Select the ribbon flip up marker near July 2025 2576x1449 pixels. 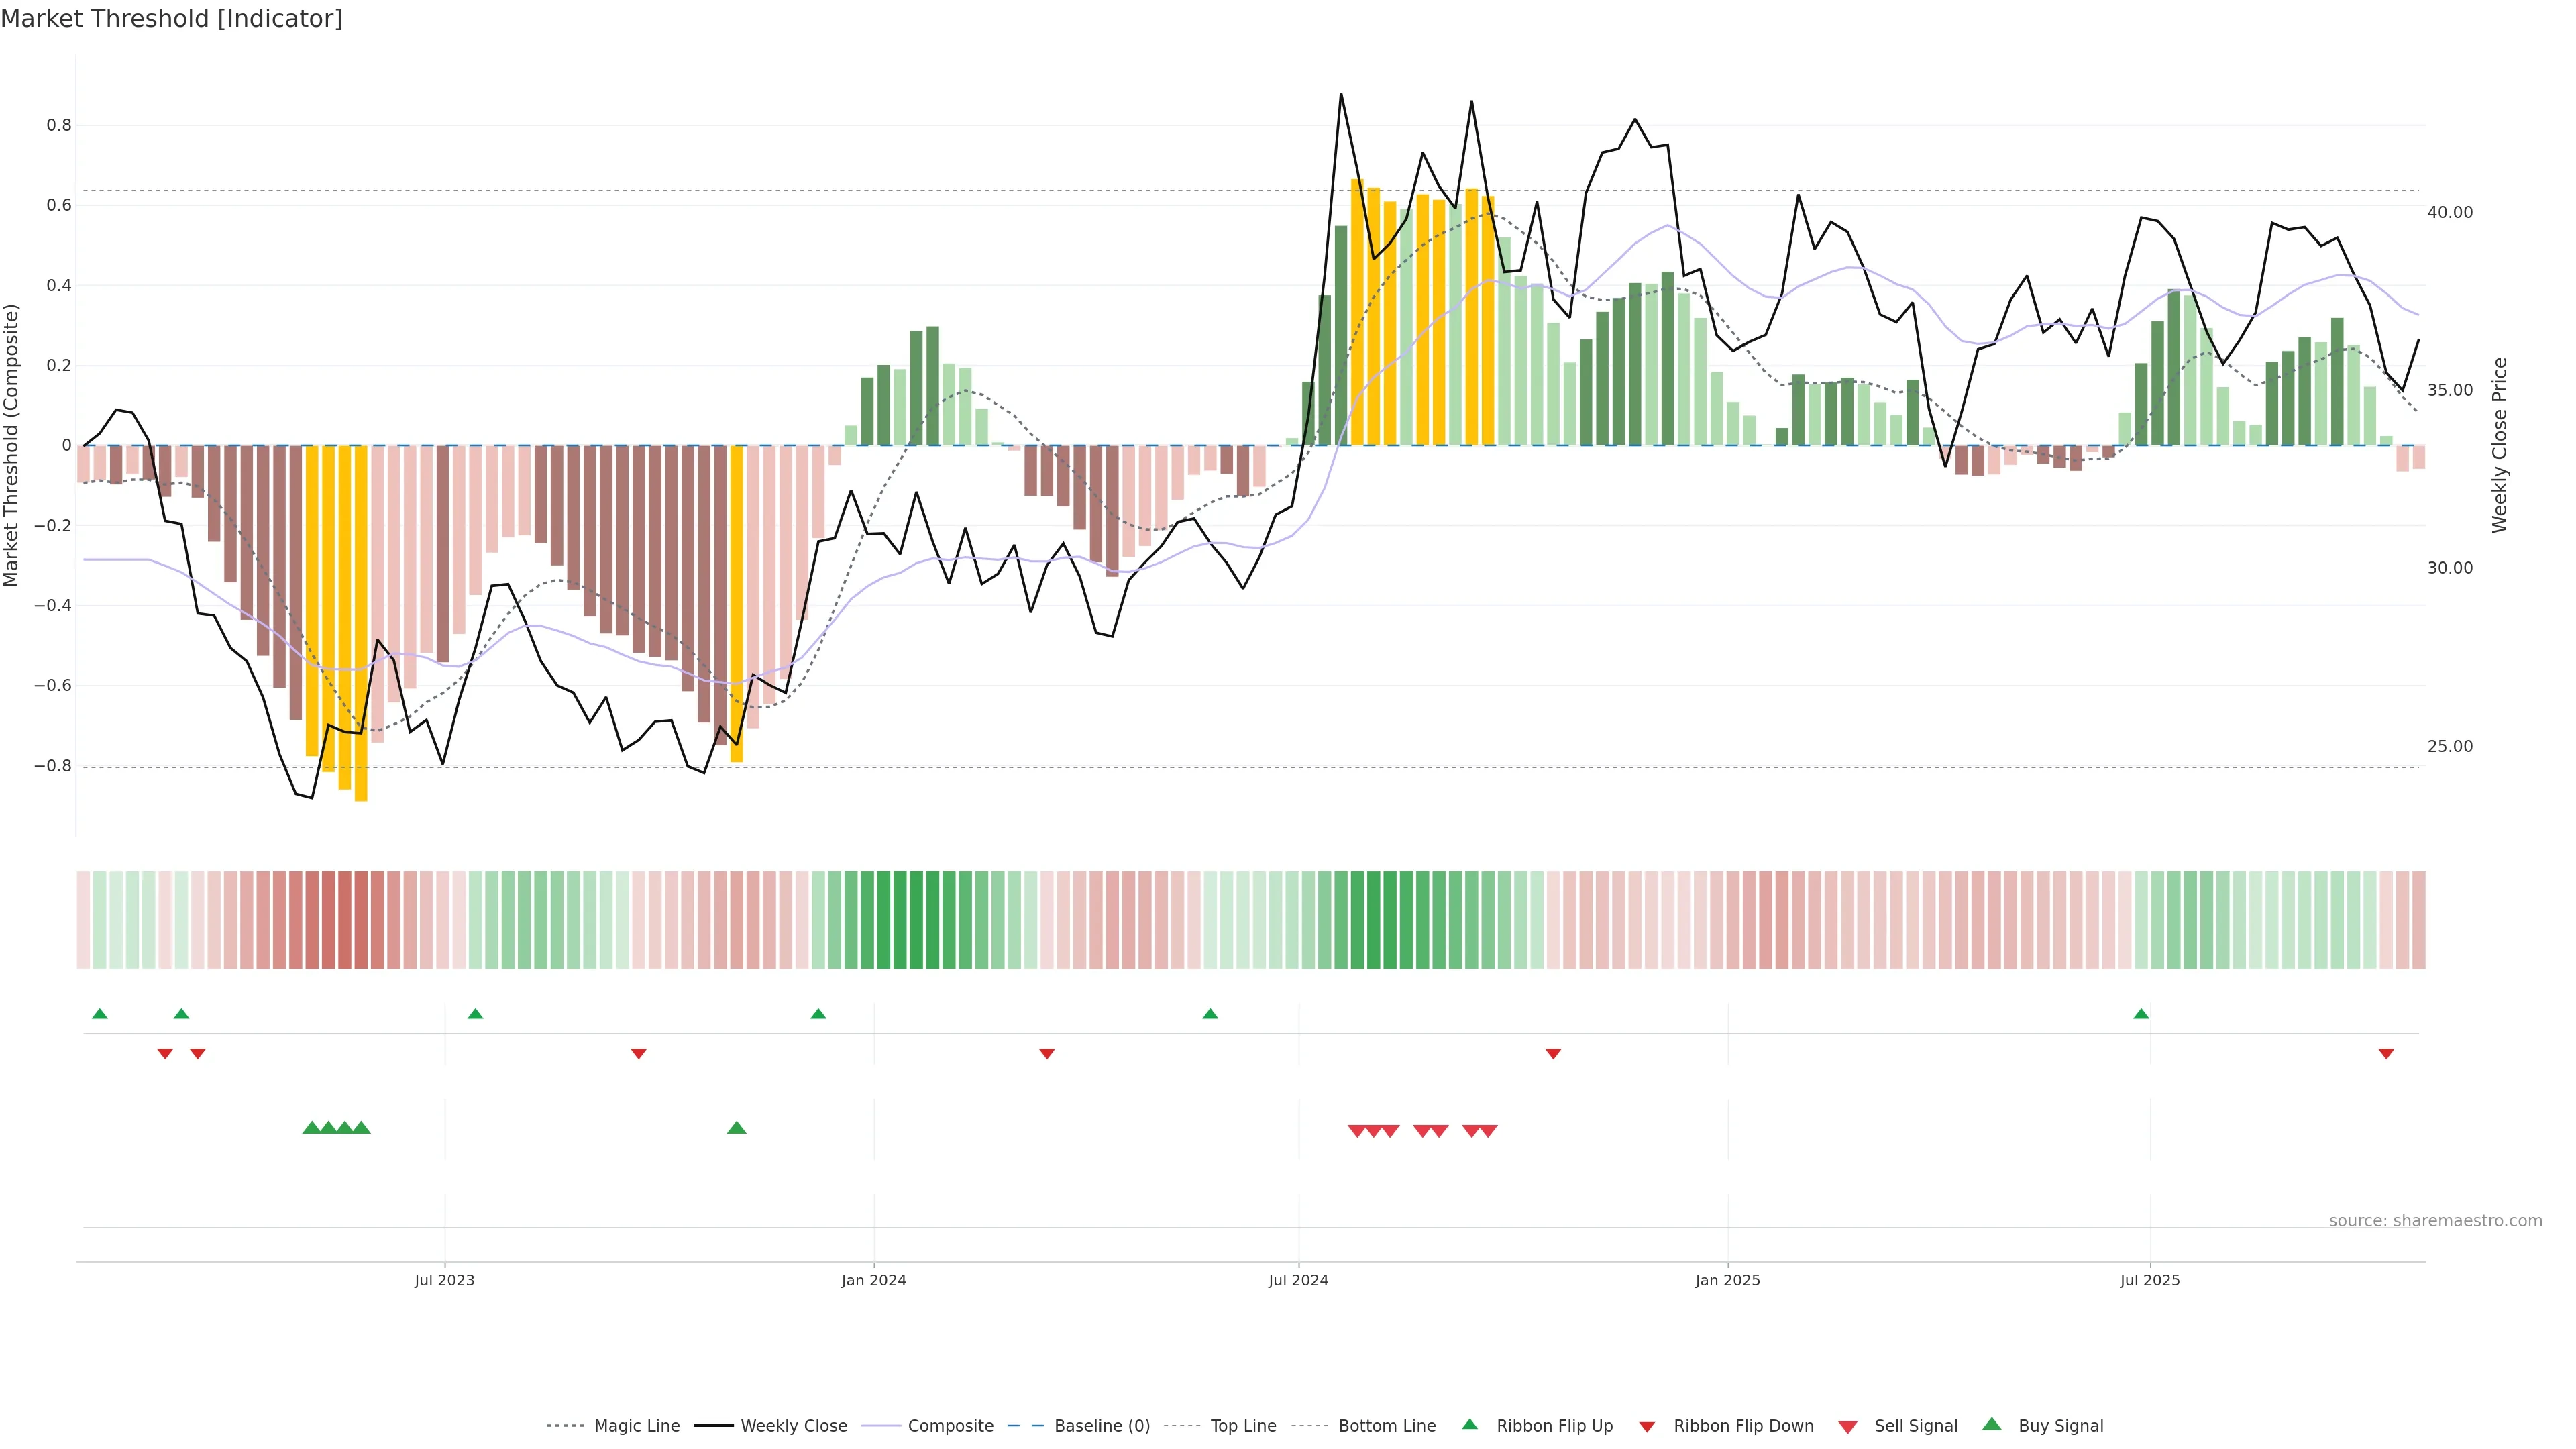click(x=2141, y=1014)
